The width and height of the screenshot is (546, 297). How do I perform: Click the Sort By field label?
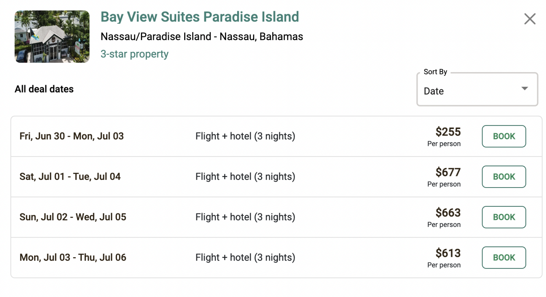[435, 72]
